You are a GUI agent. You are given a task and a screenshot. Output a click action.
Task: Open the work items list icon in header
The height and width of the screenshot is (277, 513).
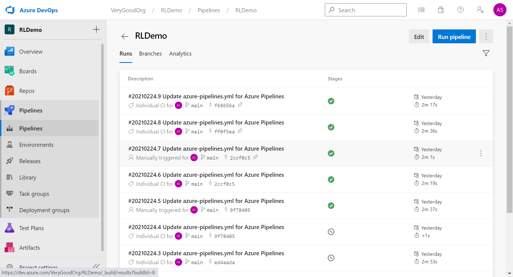coord(421,10)
